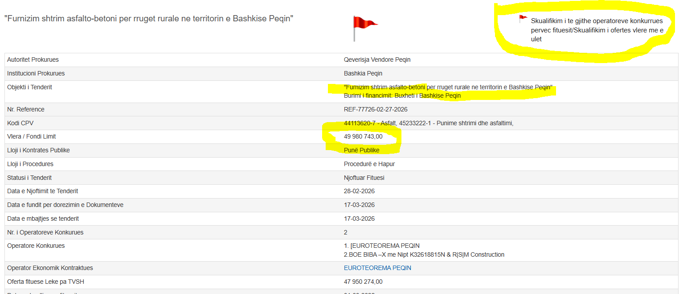Click the Bashkia Peqin institution value
Screen dimensions: 679x294
[x=363, y=73]
